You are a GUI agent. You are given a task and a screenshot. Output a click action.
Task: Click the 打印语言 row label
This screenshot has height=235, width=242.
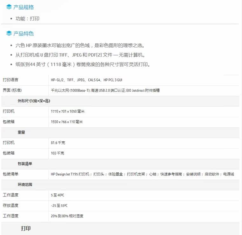(x=10, y=80)
